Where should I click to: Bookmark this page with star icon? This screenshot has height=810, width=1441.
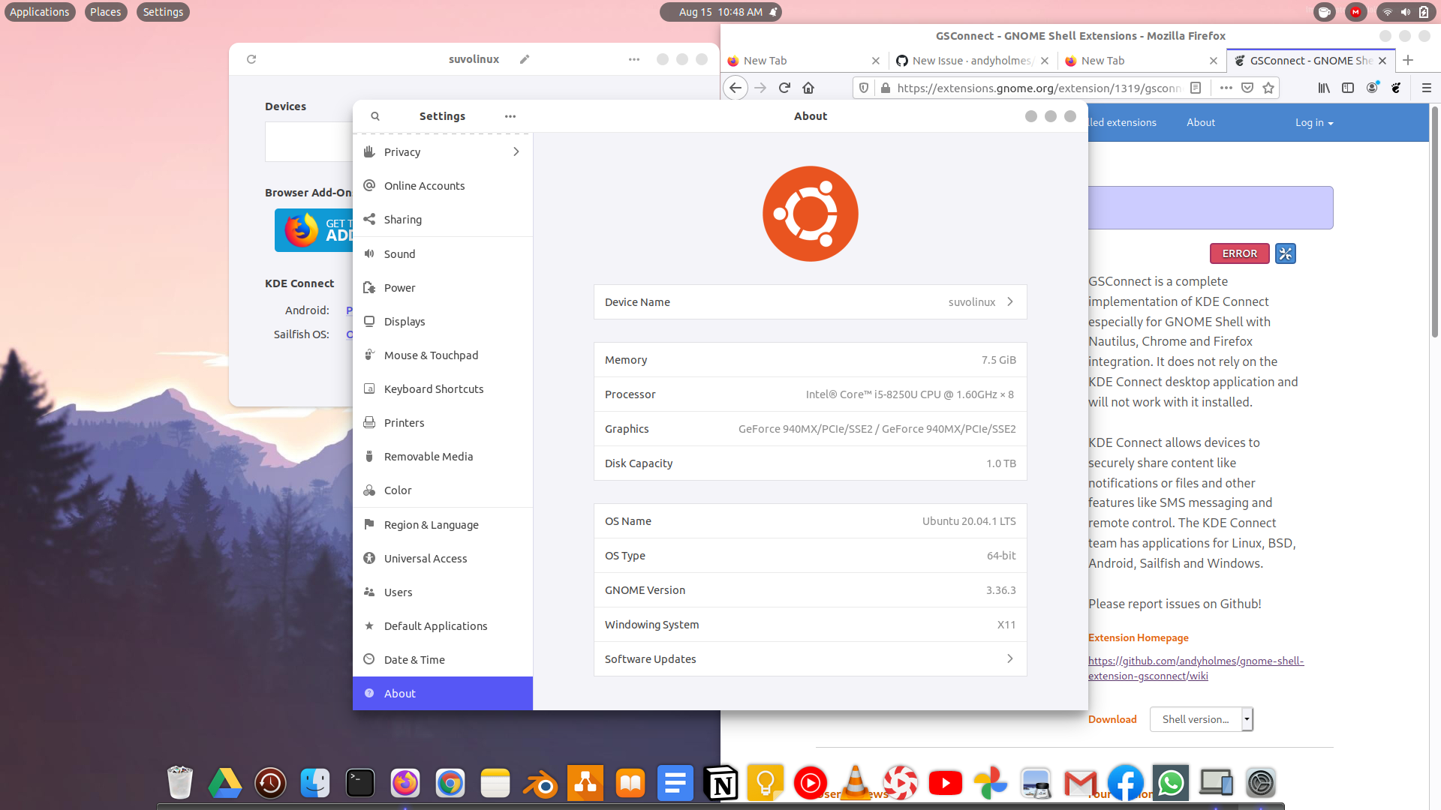[x=1268, y=88]
